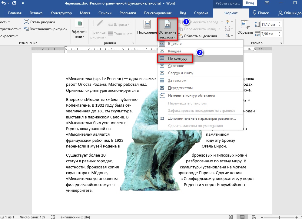The image size is (302, 219).
Task: Switch to Web Layout view icon
Action: coord(254,217)
